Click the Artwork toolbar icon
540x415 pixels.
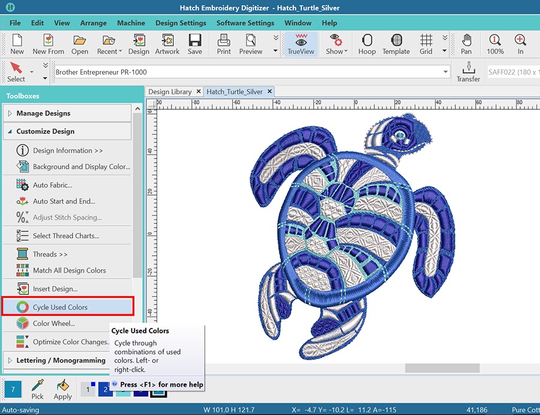tap(167, 44)
